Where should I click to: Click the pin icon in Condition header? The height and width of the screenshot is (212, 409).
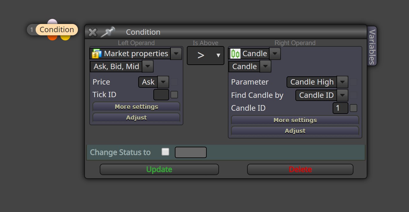pos(108,32)
